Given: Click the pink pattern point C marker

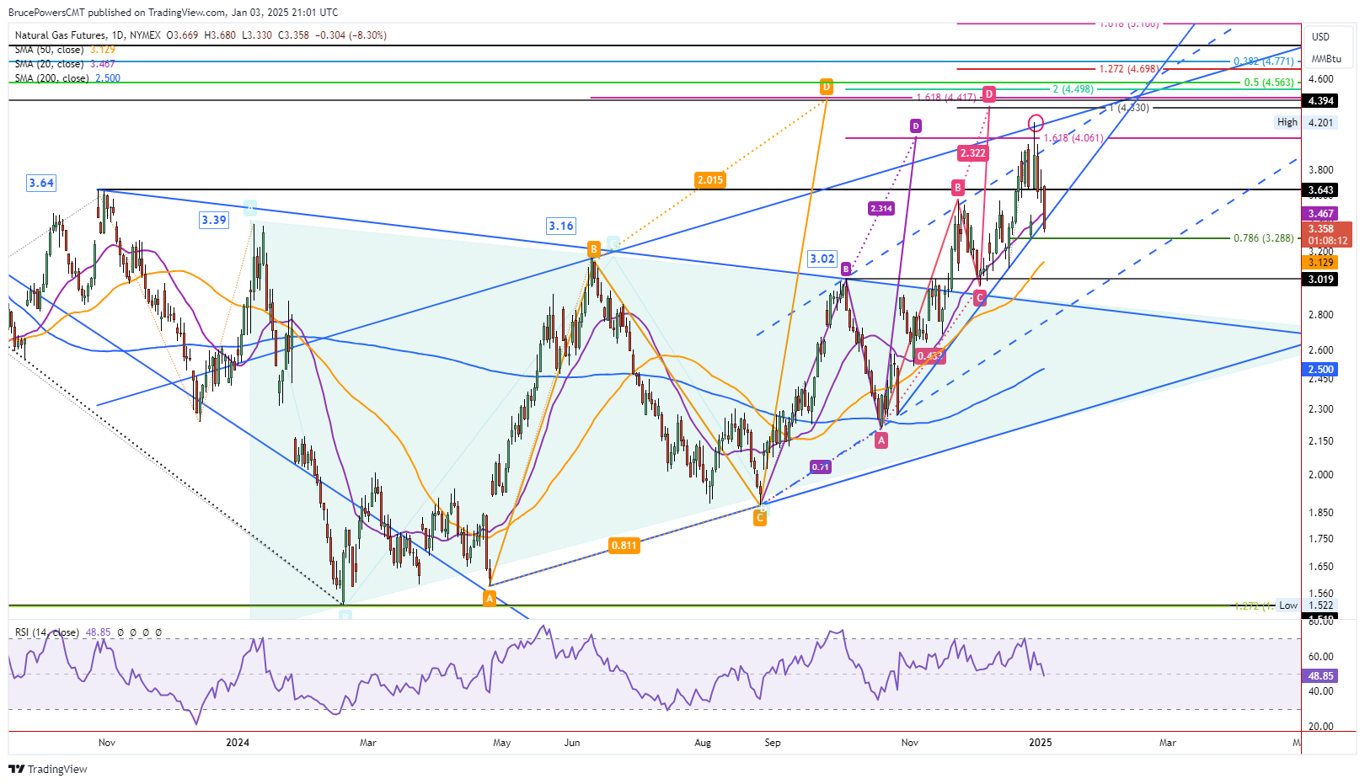Looking at the screenshot, I should click(979, 298).
